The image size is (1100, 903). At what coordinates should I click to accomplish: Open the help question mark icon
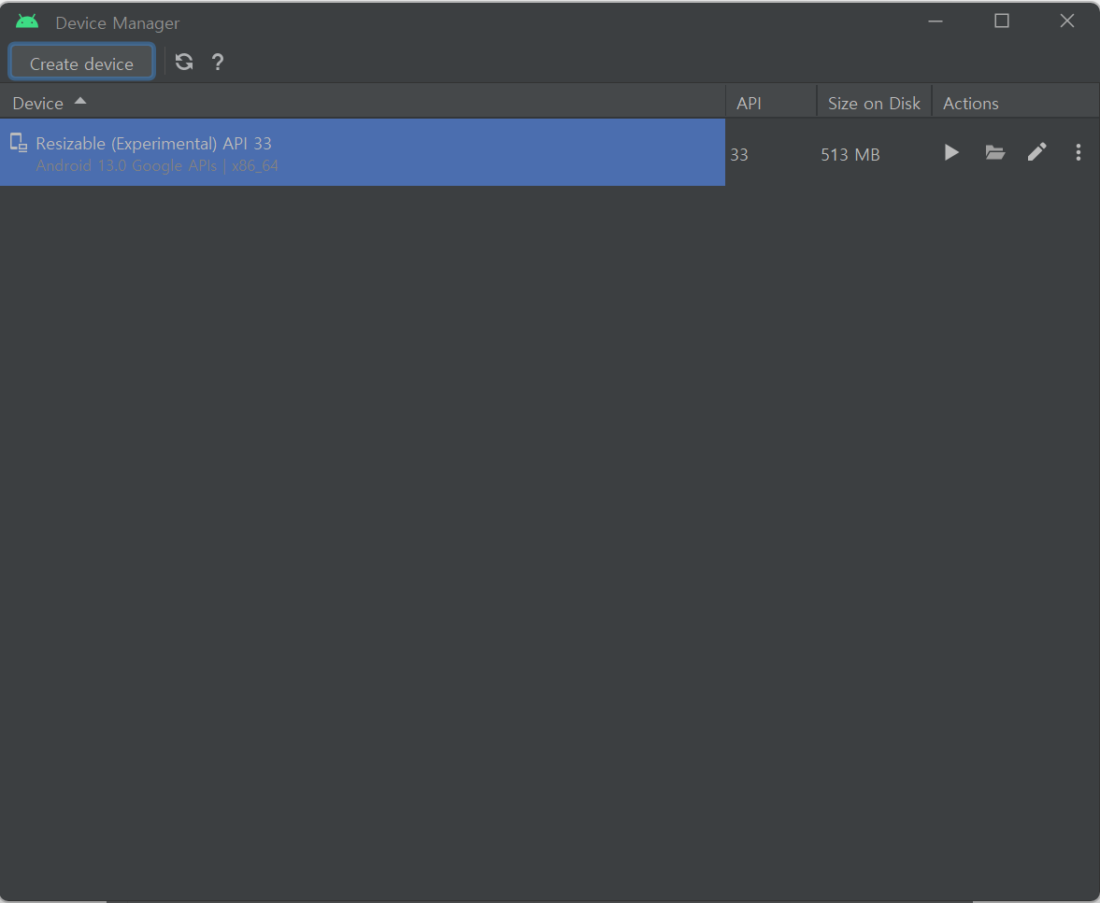pyautogui.click(x=218, y=63)
